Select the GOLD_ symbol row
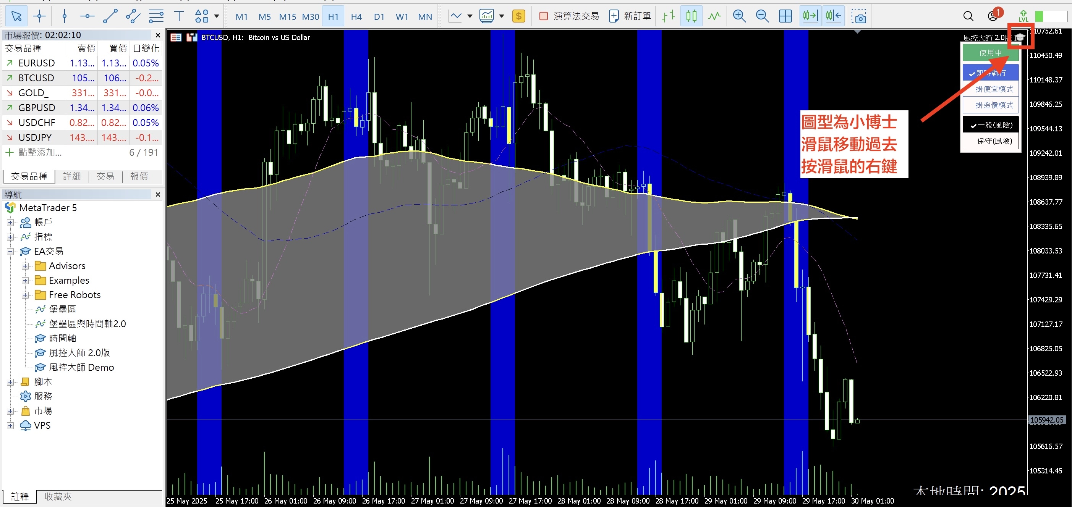1072x507 pixels. (x=83, y=93)
